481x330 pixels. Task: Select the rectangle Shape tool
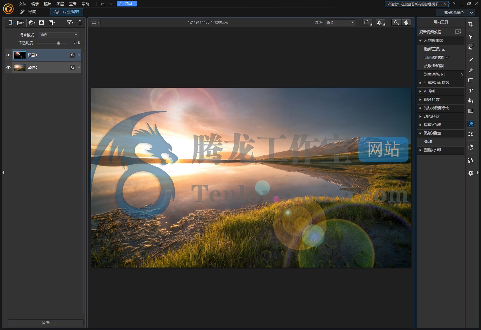(x=471, y=80)
